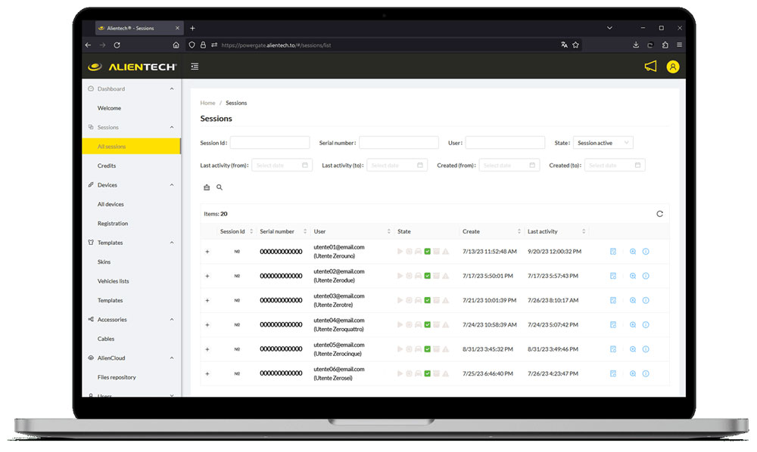Open Last activity (from) date picker
Image resolution: width=757 pixels, height=452 pixels.
point(282,166)
